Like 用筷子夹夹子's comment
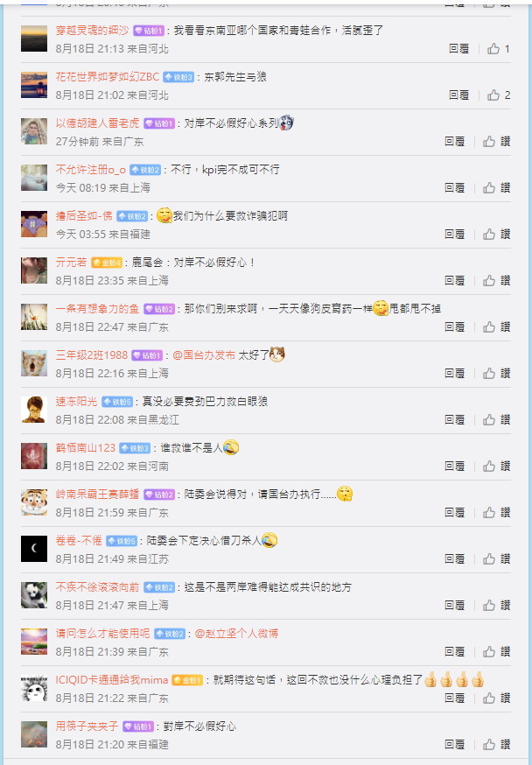The width and height of the screenshot is (532, 765). [x=496, y=744]
